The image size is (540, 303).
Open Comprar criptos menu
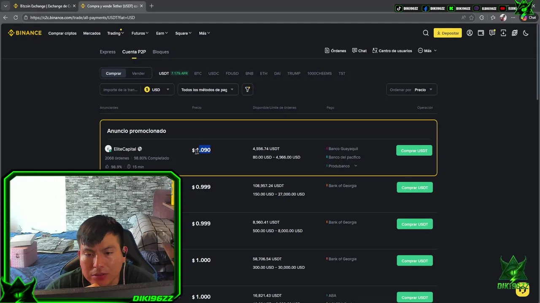coord(62,33)
